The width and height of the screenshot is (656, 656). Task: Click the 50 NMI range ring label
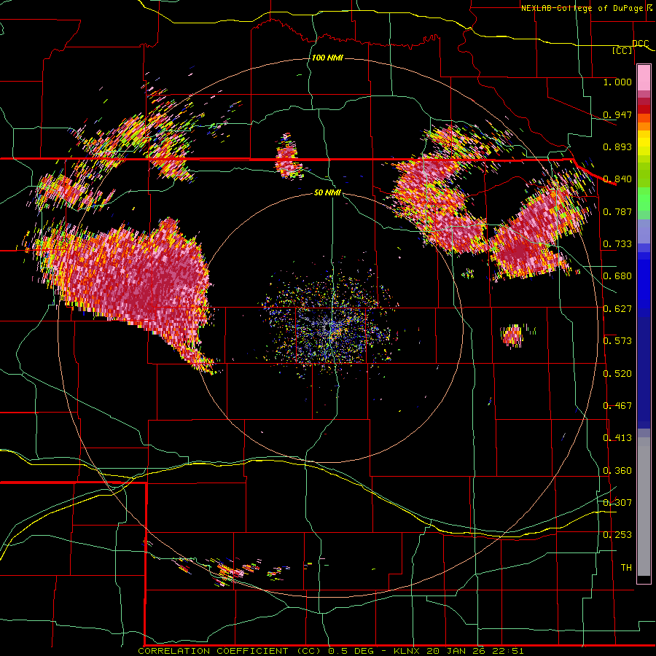pyautogui.click(x=327, y=192)
